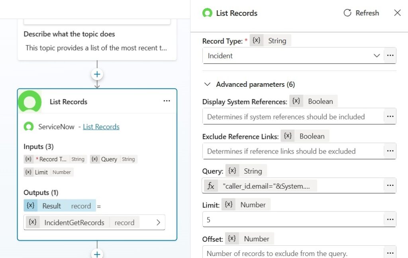Close the List Records properties panel
The width and height of the screenshot is (408, 258).
(x=397, y=13)
